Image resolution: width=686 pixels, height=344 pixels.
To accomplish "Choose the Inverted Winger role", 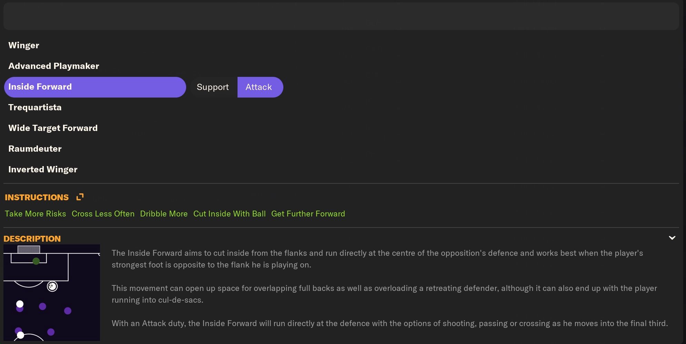I will [x=43, y=170].
